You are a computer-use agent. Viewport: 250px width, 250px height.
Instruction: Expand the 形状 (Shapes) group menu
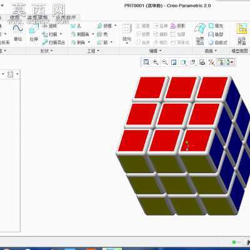pyautogui.click(x=47, y=51)
